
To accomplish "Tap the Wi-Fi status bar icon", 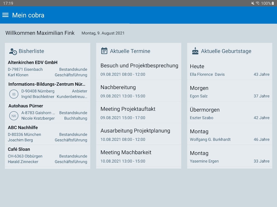I will [x=258, y=3].
